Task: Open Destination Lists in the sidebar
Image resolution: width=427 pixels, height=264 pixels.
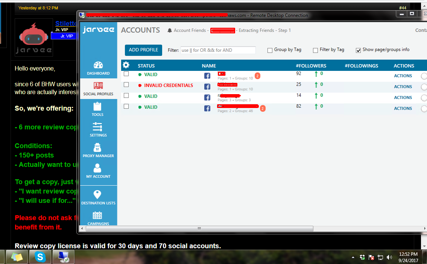Action: point(98,197)
